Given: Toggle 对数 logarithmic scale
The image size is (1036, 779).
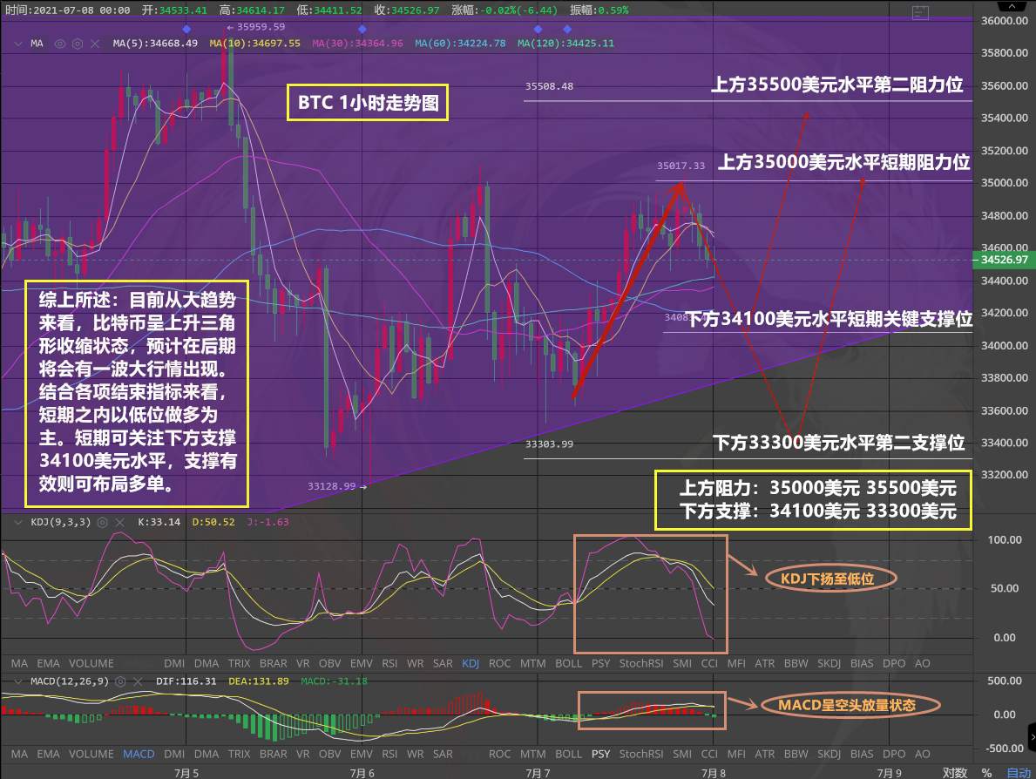Looking at the screenshot, I should click(955, 772).
